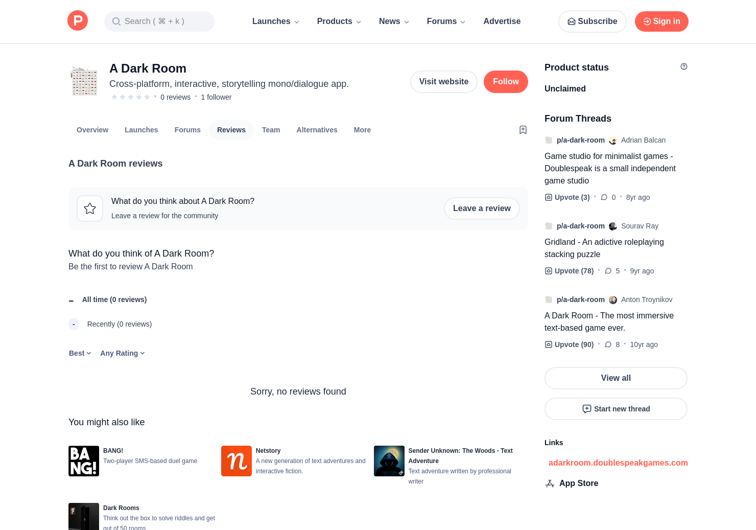756x530 pixels.
Task: Click comment icon on the 10yr ago thread
Action: [x=608, y=344]
